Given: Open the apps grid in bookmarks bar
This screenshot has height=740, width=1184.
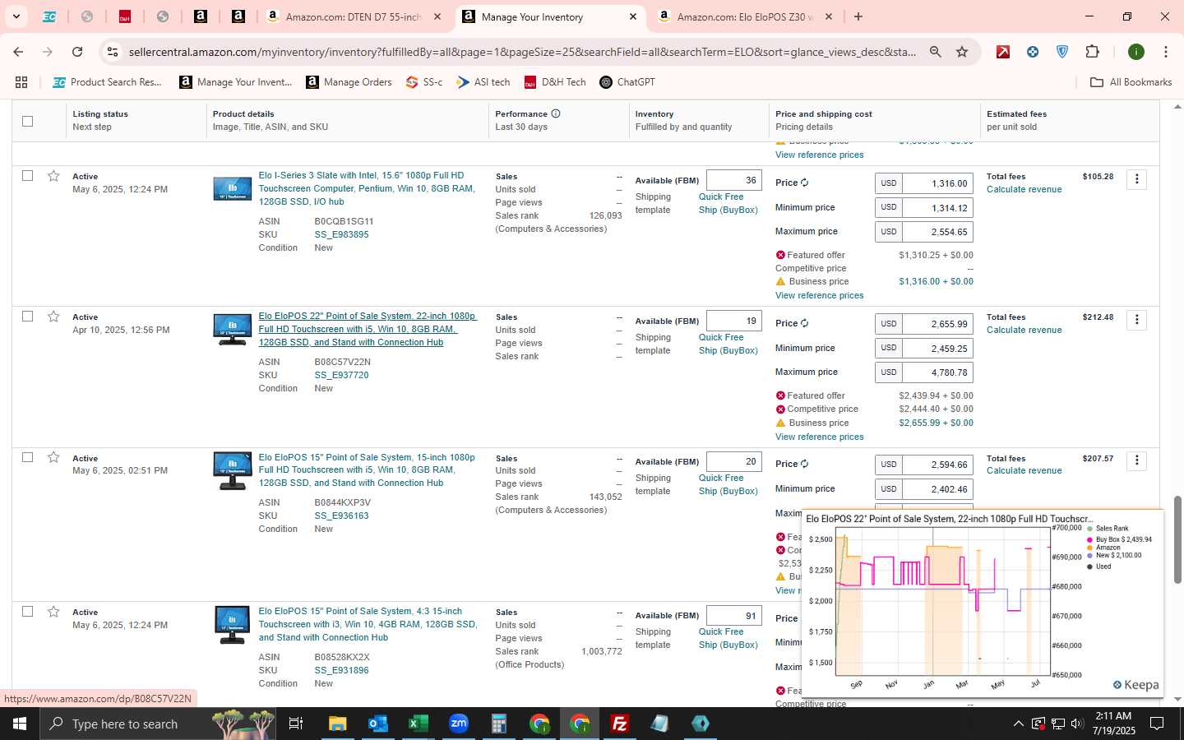Looking at the screenshot, I should [21, 82].
